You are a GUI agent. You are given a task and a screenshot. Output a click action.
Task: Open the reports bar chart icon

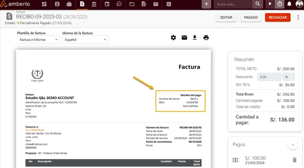(169, 4)
